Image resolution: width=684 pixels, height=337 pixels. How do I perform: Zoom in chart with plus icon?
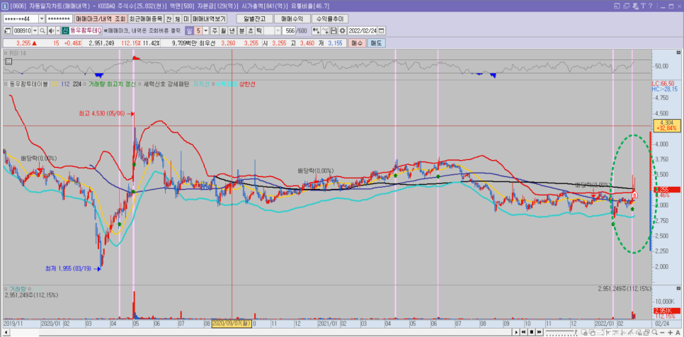pos(670,332)
